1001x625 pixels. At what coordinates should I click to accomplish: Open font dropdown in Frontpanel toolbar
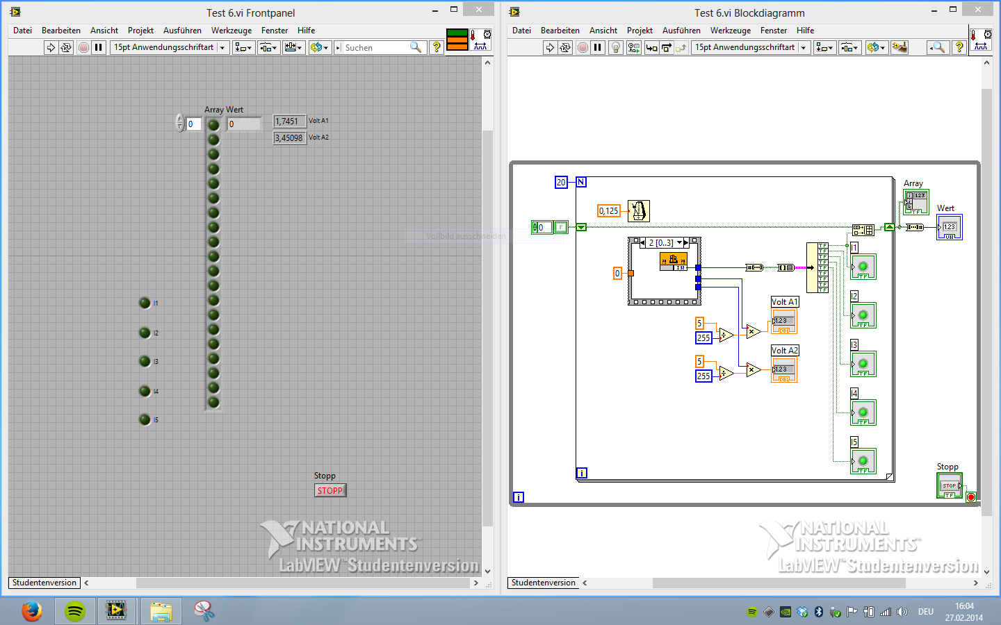click(170, 47)
